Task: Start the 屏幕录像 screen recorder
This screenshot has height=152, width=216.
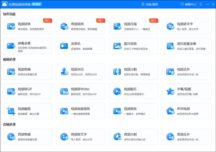Action: click(27, 46)
